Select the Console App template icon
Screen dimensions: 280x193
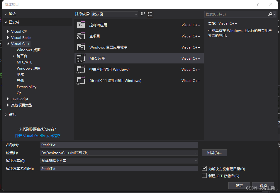tap(81, 25)
